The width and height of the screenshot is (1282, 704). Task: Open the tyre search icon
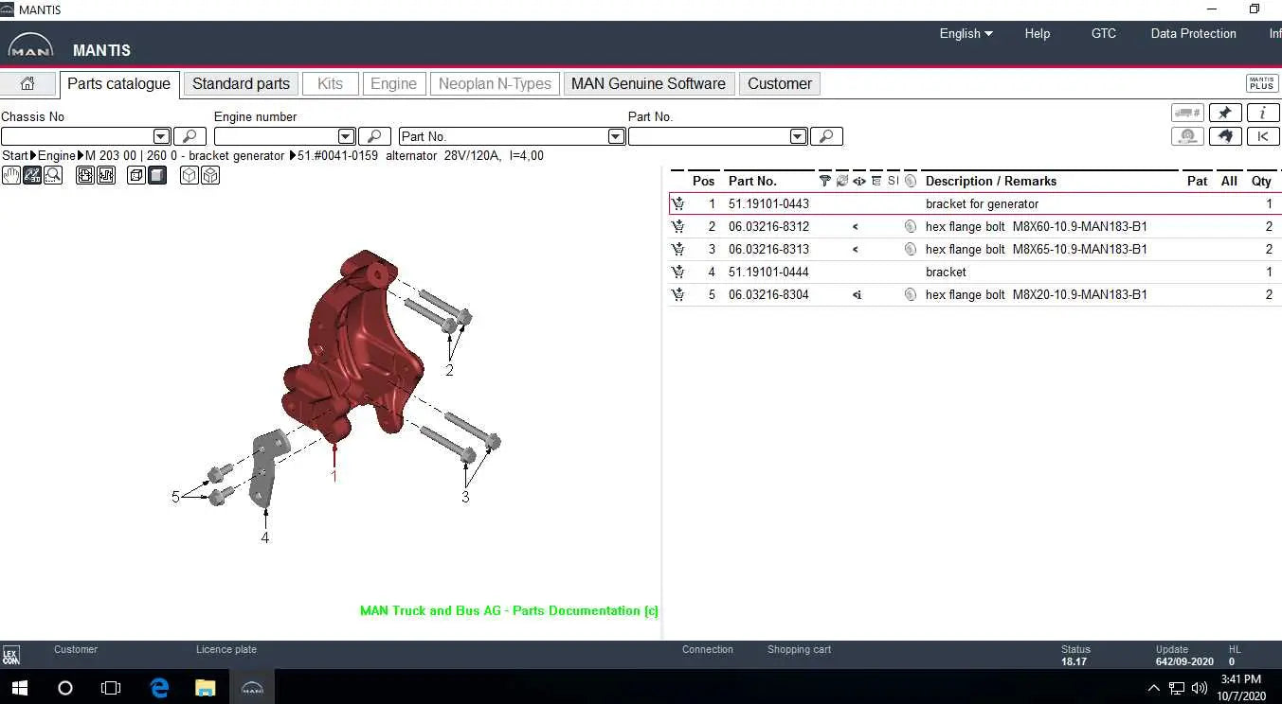[1187, 136]
